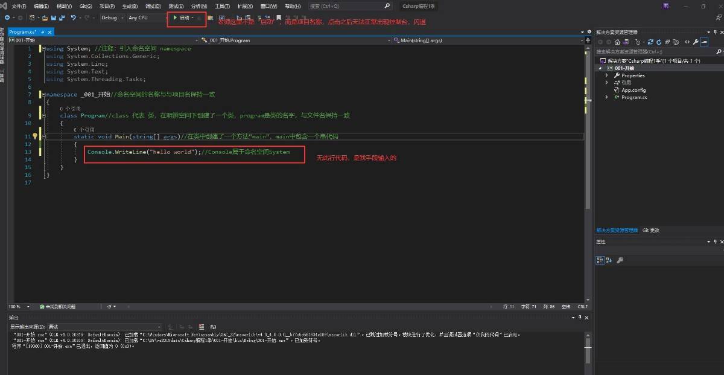This screenshot has height=375, width=724.
Task: Open the 文件(F) menu
Action: pos(19,5)
